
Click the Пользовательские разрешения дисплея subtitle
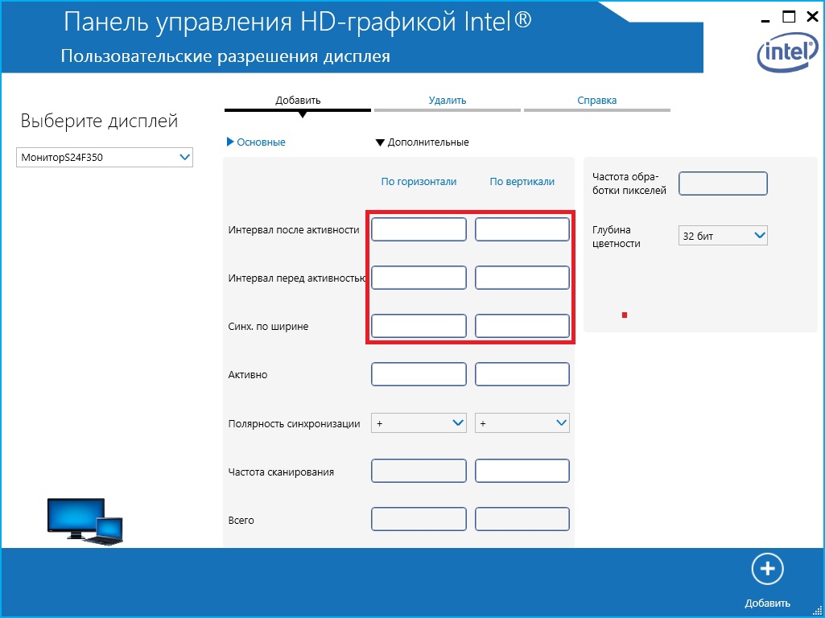[x=225, y=56]
